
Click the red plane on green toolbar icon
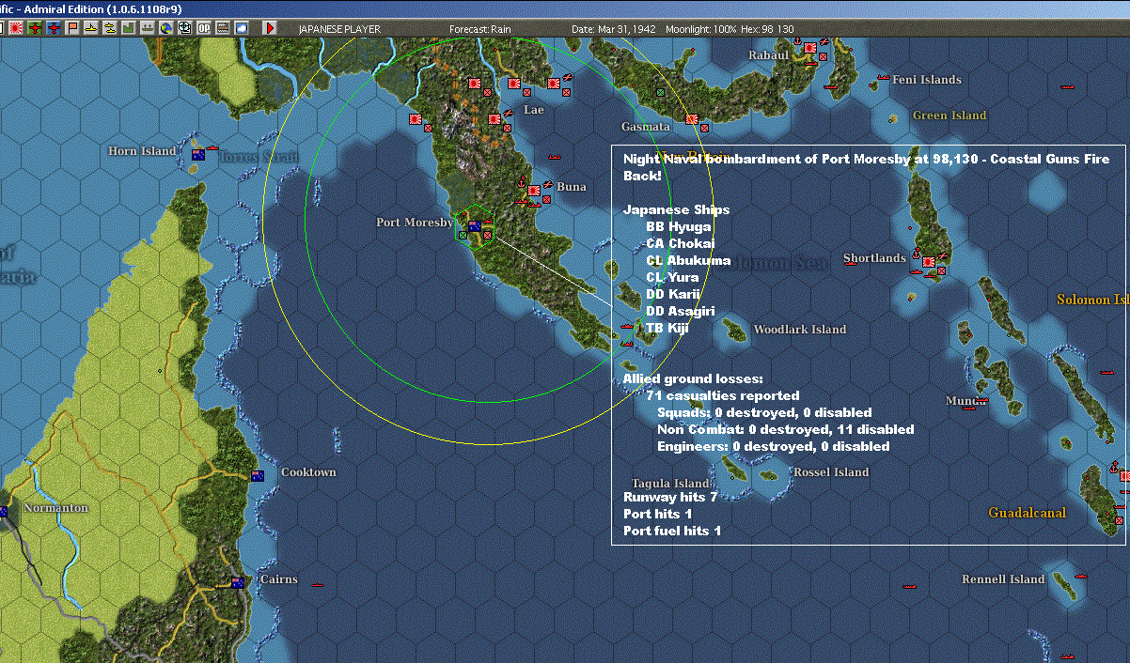[35, 28]
